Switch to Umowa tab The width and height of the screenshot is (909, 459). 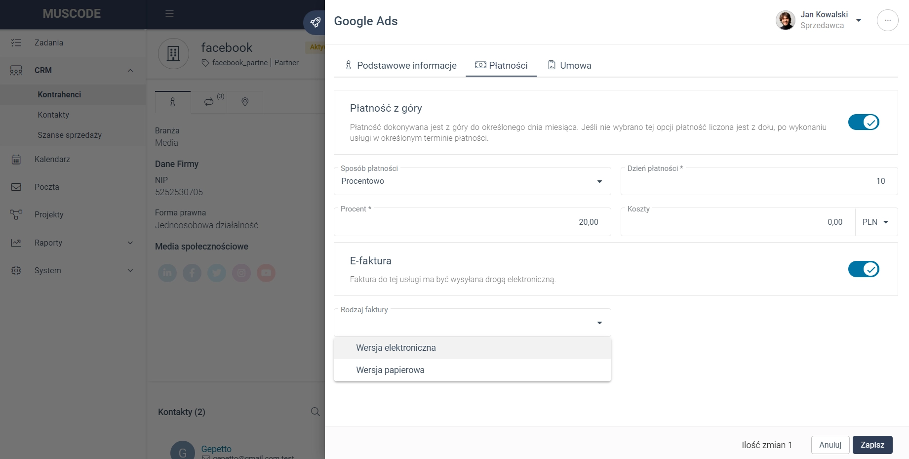pos(569,65)
